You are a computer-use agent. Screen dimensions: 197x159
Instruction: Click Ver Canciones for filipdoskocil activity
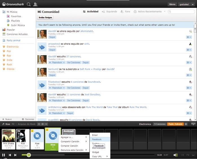click(x=73, y=88)
